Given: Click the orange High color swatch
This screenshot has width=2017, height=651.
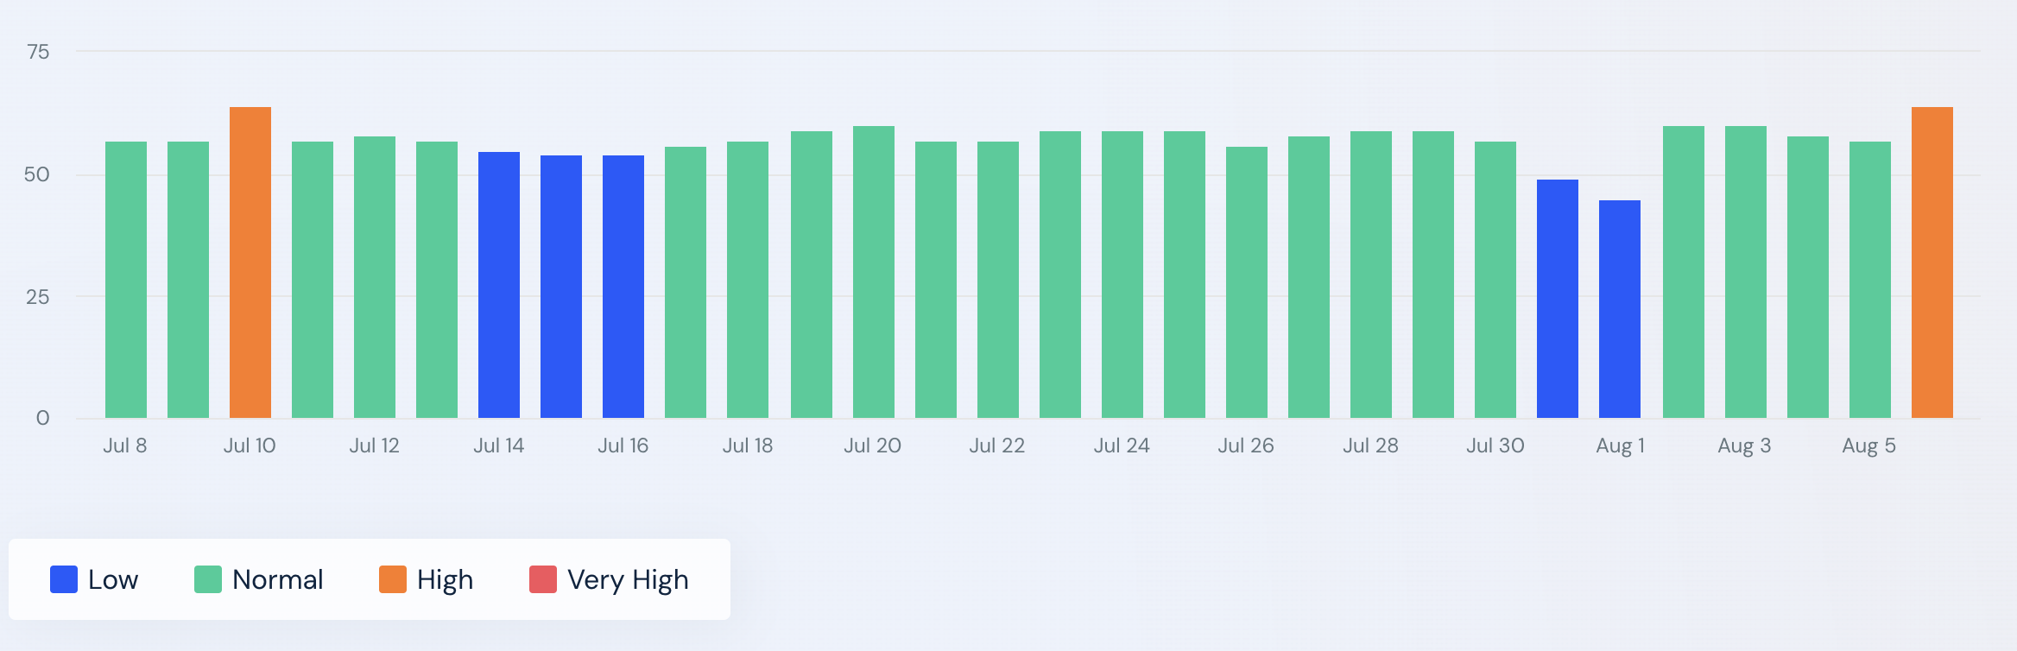Looking at the screenshot, I should (x=393, y=579).
